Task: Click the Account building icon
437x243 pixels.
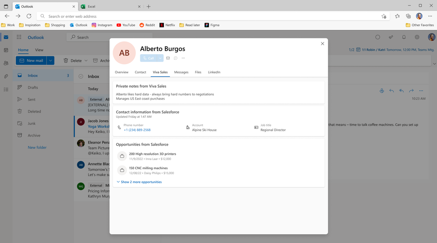Action: (188, 127)
